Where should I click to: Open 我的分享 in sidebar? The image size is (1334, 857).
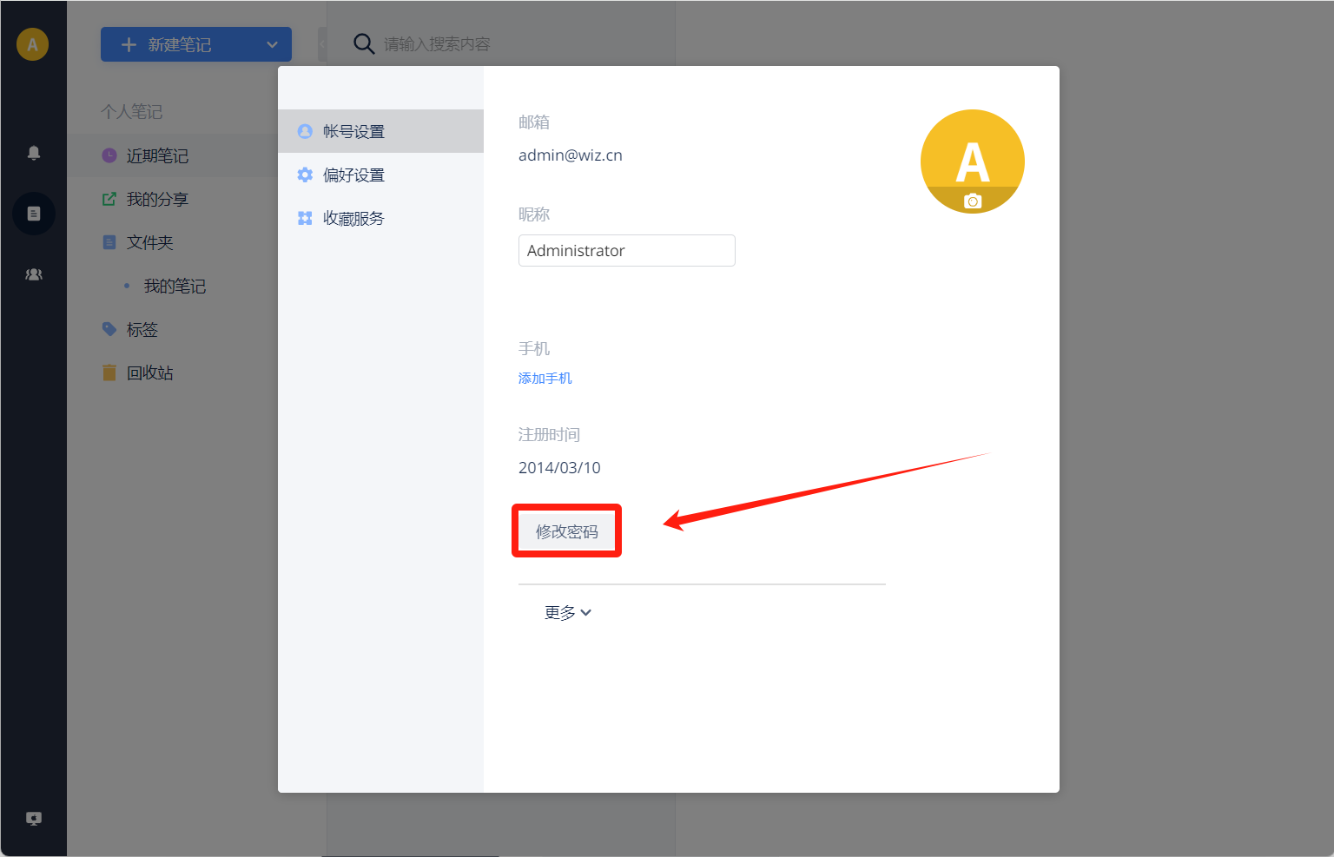[156, 199]
